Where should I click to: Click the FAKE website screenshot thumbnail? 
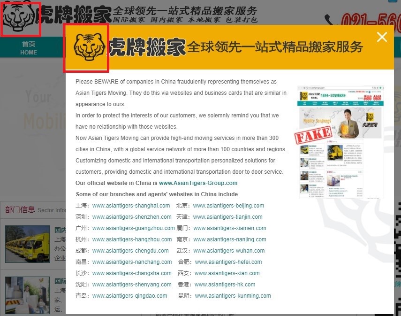(340, 142)
